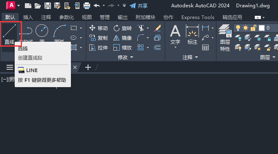Toggle layer freeze sun icon
The height and width of the screenshot is (154, 278).
(x=246, y=28)
